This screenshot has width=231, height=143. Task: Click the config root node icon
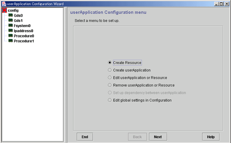pos(4,10)
